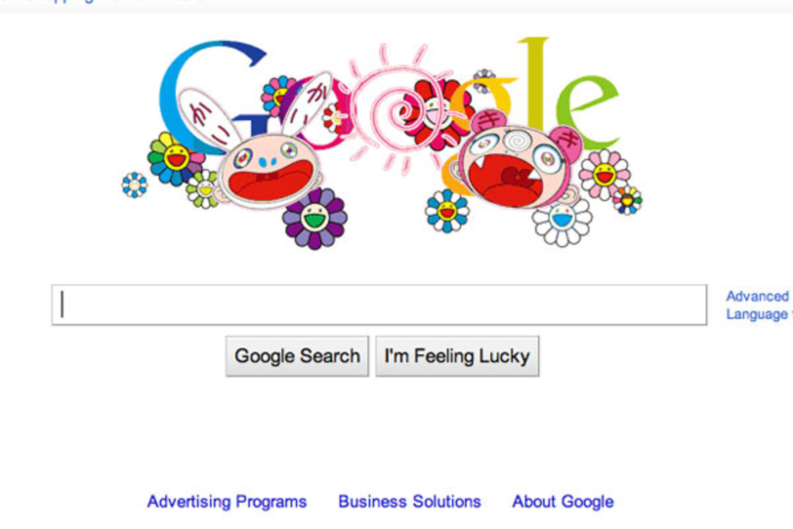Click the pink-petaled flower right of the bear
Screen dimensions: 793x529
click(604, 175)
